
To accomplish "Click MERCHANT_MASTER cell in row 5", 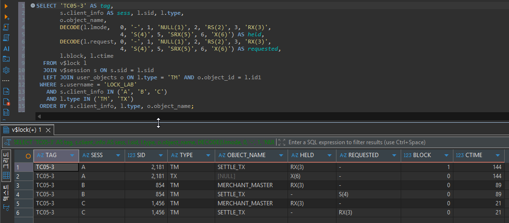I will click(251, 203).
